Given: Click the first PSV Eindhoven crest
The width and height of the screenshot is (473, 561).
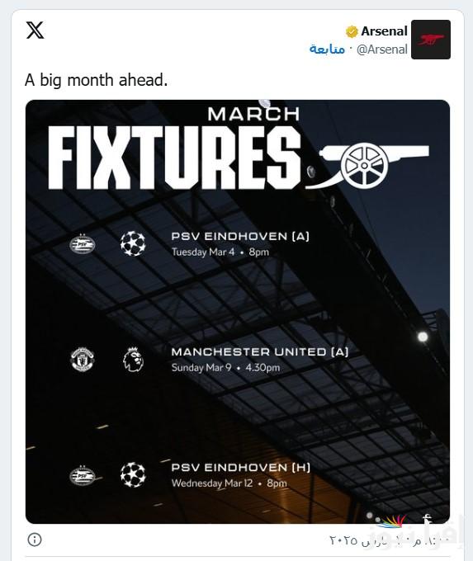Looking at the screenshot, I should pyautogui.click(x=83, y=244).
